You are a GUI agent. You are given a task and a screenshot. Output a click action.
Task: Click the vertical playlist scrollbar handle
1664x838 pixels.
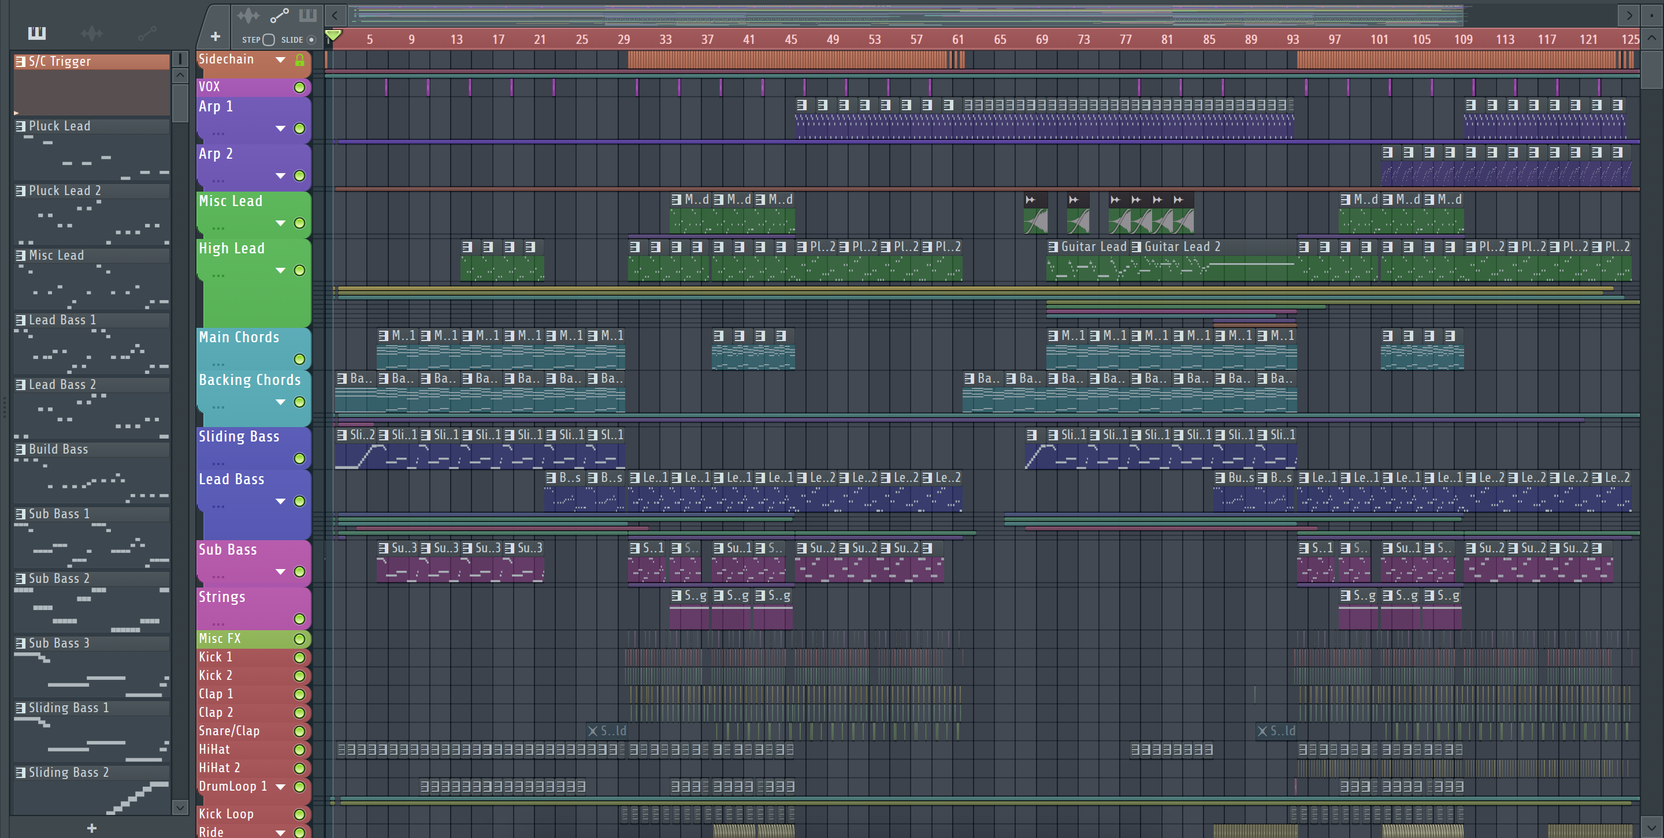pyautogui.click(x=1652, y=70)
